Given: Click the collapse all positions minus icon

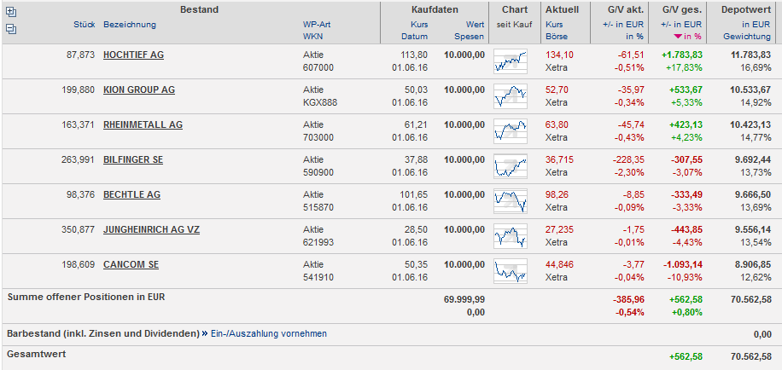Looking at the screenshot, I should (11, 28).
